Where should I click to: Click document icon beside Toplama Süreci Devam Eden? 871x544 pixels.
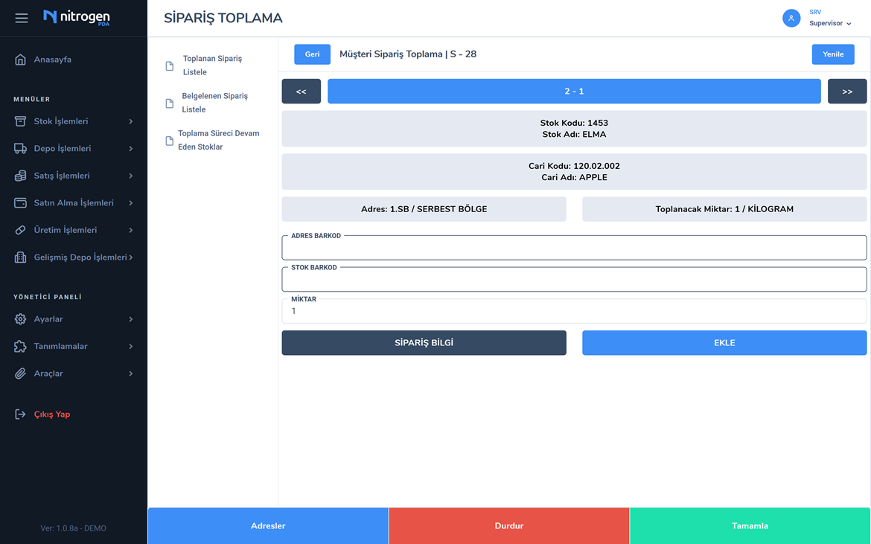coord(170,141)
